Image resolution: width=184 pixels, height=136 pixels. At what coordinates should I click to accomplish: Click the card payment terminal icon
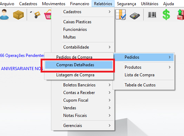click(x=135, y=16)
